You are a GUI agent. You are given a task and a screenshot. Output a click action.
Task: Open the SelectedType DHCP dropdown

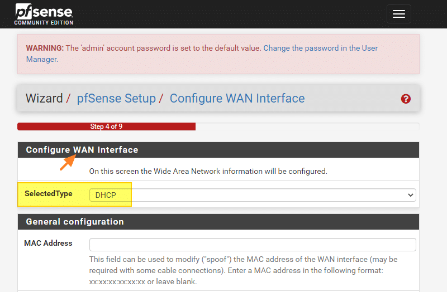coord(253,195)
